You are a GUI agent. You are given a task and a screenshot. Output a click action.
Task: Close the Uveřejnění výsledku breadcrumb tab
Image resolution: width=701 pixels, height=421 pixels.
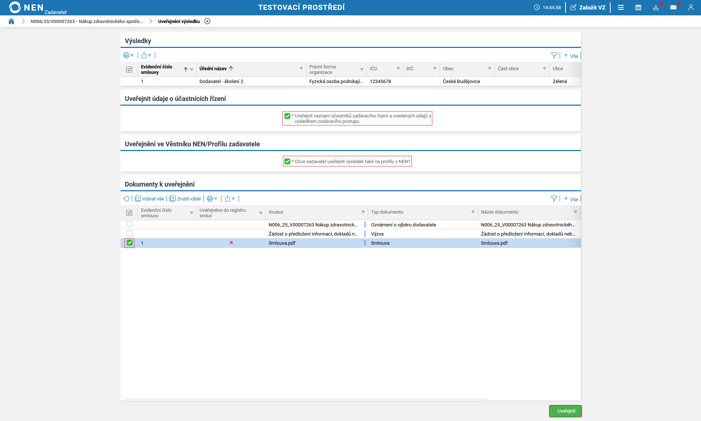208,21
